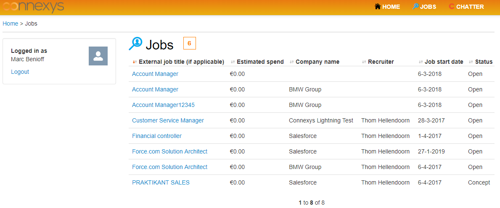The width and height of the screenshot is (500, 208).
Task: Open the Financial controller job
Action: coord(156,136)
